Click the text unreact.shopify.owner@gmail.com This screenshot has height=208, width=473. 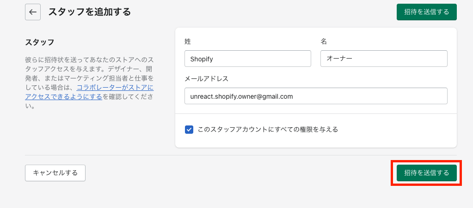pos(242,96)
